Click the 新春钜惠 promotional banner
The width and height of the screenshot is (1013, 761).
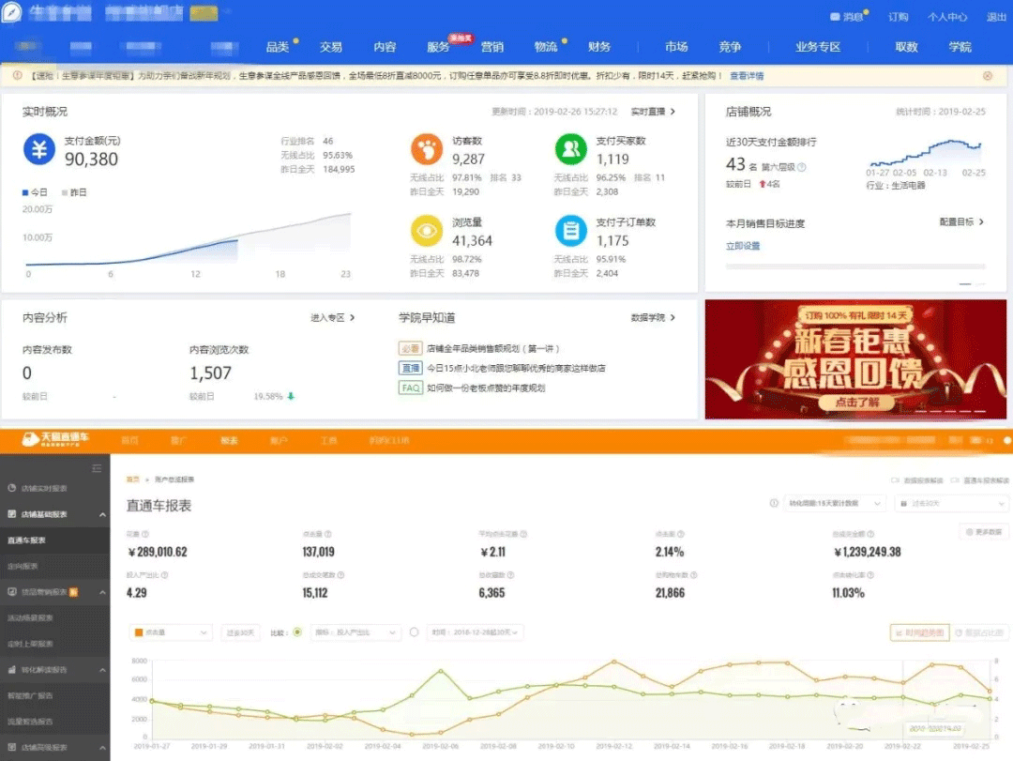pyautogui.click(x=854, y=359)
